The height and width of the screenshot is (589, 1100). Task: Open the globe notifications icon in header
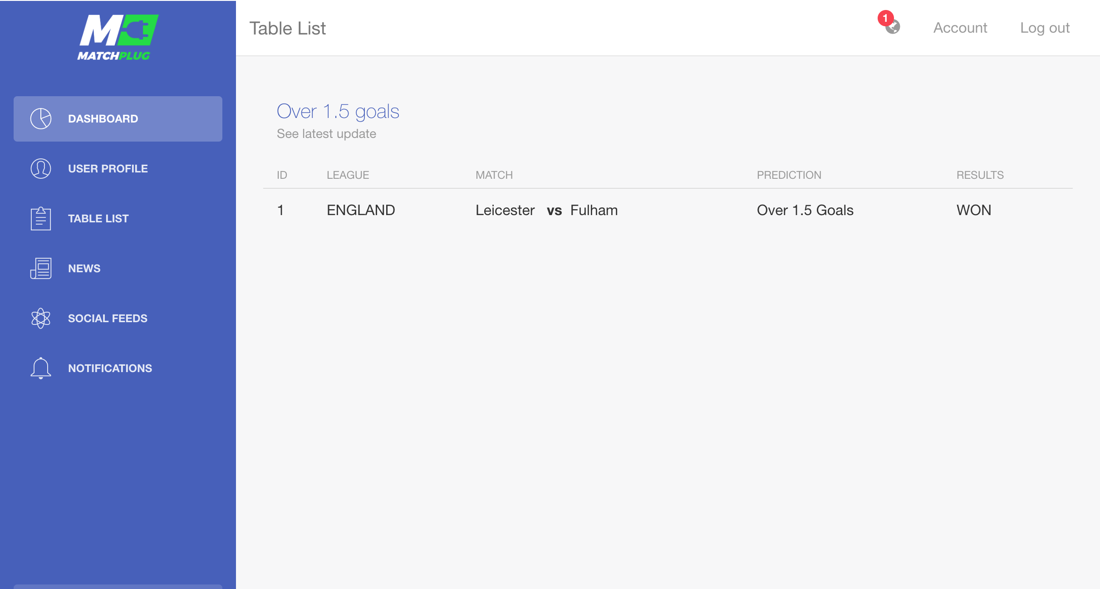coord(893,27)
